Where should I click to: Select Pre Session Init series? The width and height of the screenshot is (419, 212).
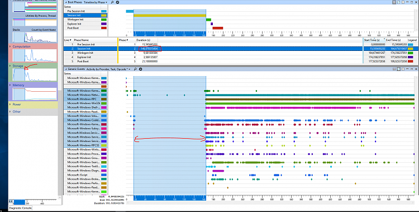coord(76,11)
